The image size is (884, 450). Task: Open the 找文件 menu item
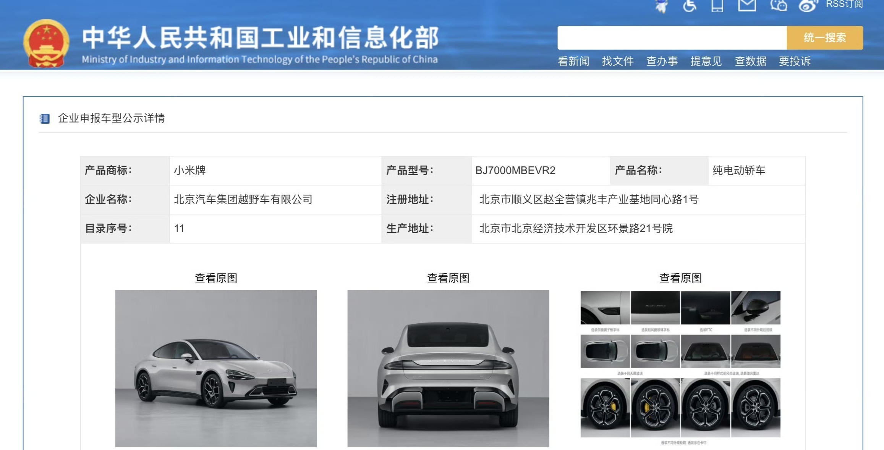[617, 61]
